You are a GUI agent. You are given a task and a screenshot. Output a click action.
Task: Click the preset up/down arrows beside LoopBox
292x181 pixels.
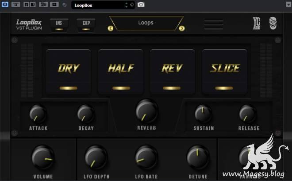(126, 5)
